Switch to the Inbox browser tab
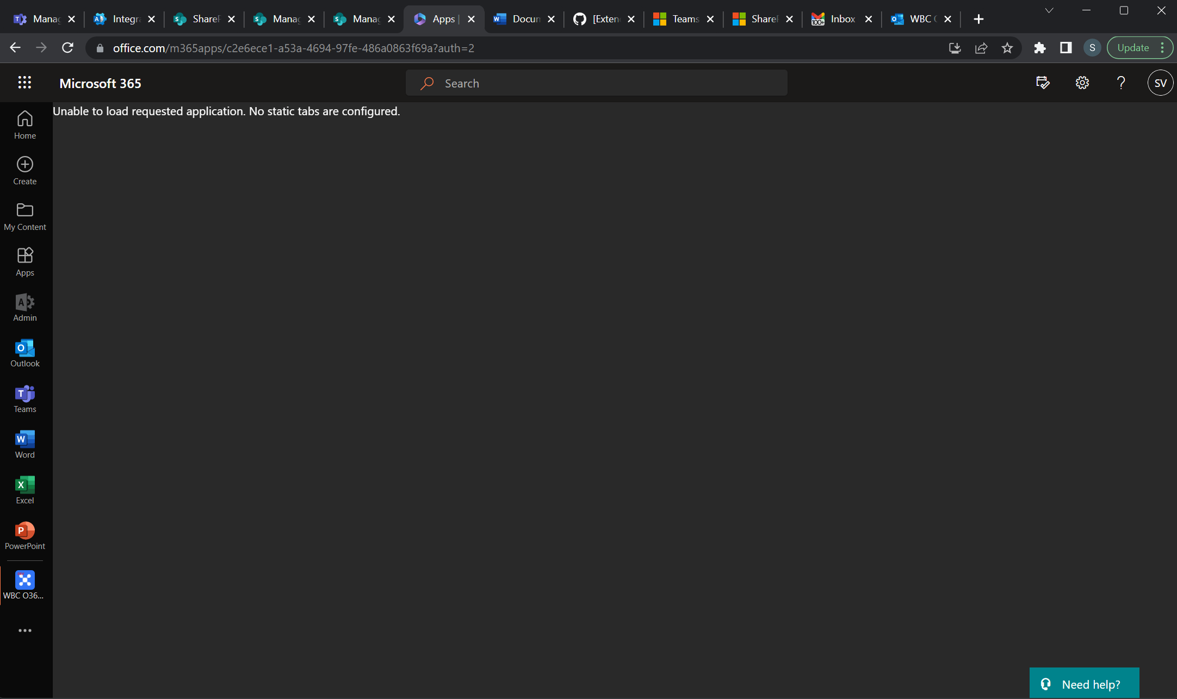This screenshot has width=1177, height=699. coord(840,18)
